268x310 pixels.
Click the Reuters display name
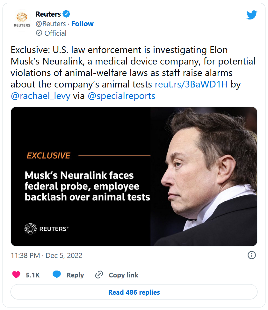[48, 14]
